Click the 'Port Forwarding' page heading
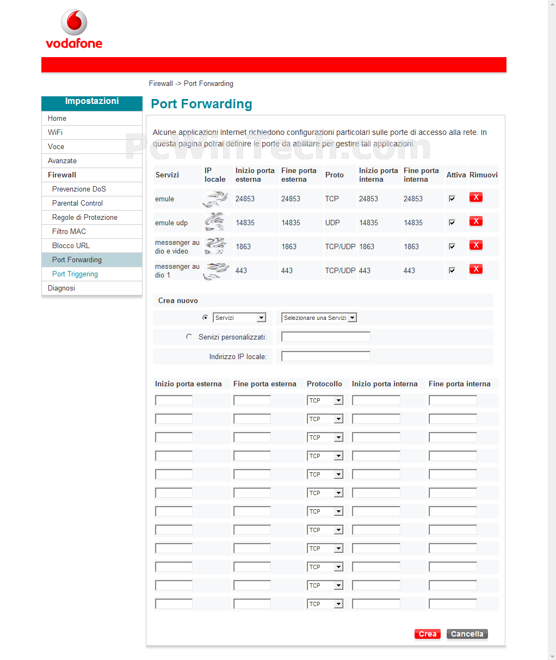The image size is (556, 660). [x=202, y=104]
